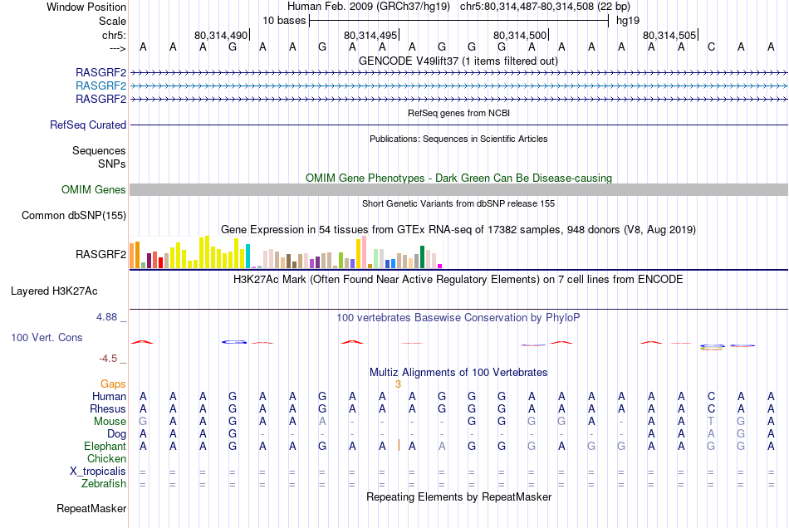Click the 80,314,490 position marker
The image size is (789, 528).
221,35
